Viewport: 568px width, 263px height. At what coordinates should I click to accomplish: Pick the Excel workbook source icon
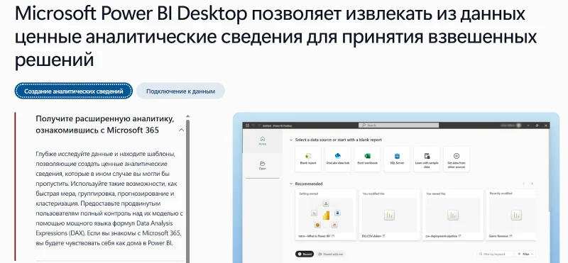click(367, 156)
